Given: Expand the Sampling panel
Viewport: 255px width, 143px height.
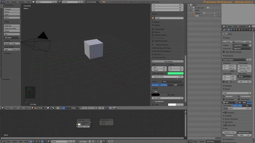Looking at the screenshot, I should 228,116.
